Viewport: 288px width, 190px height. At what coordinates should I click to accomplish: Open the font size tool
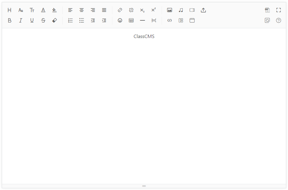point(32,10)
